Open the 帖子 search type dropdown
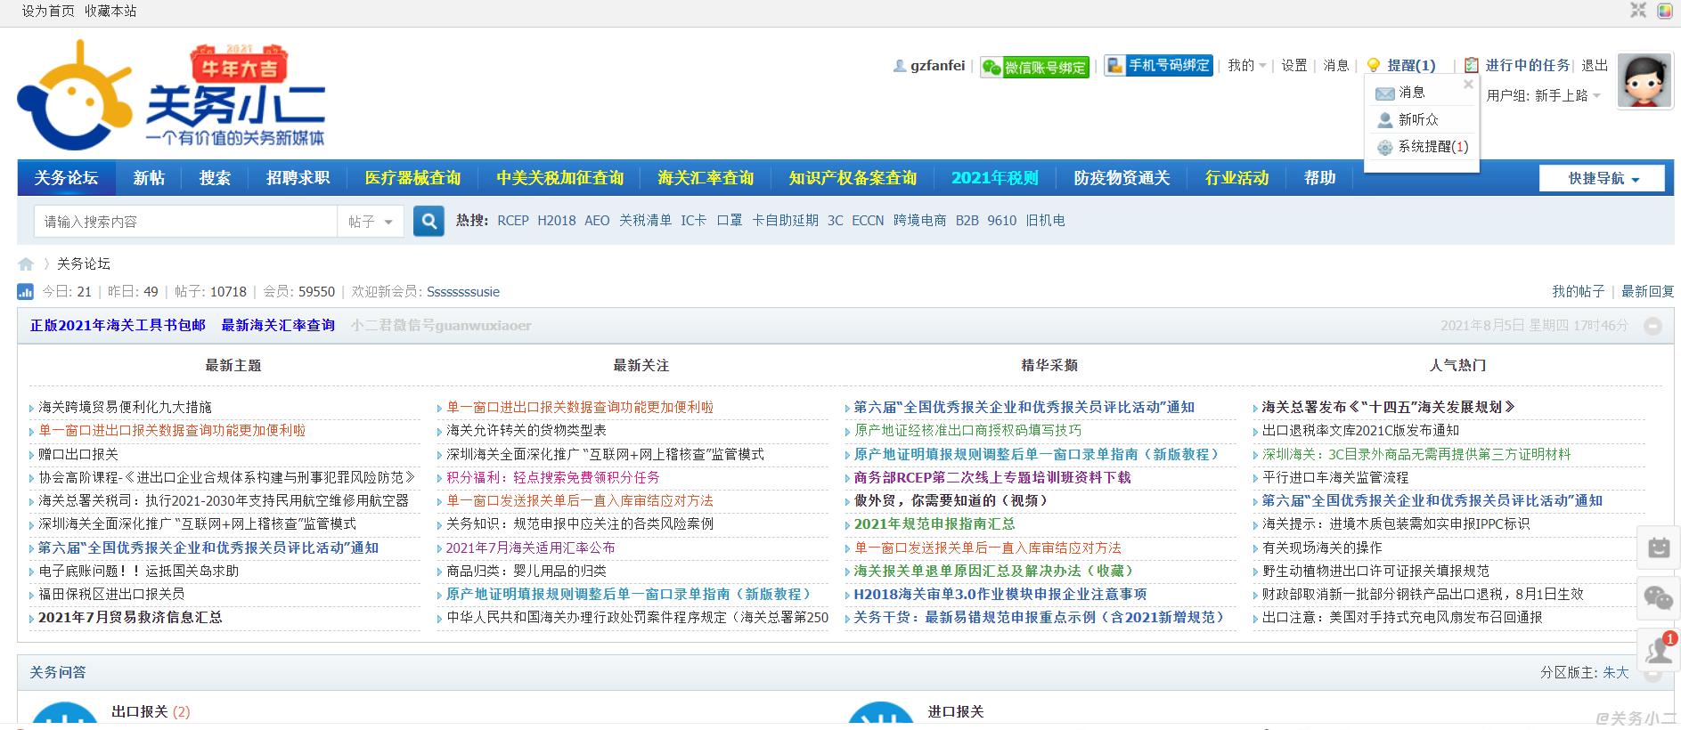The width and height of the screenshot is (1681, 730). pyautogui.click(x=371, y=222)
